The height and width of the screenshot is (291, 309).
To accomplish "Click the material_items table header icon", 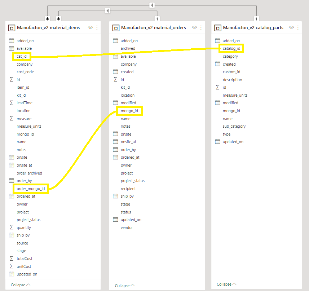I will (12, 28).
